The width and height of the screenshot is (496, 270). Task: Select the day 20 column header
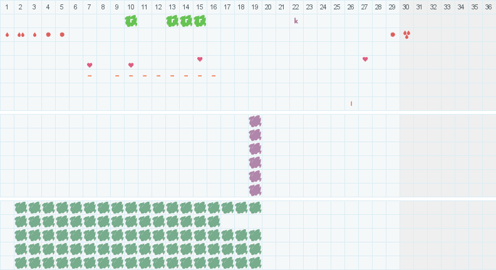[x=268, y=7]
